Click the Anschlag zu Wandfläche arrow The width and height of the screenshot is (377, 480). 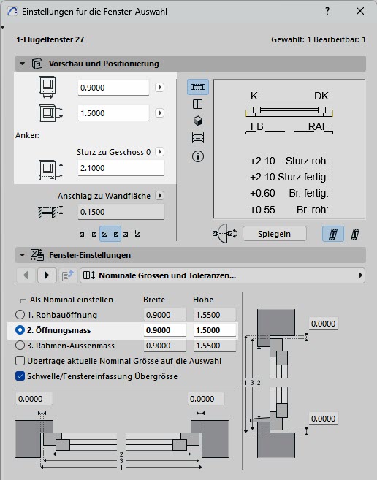click(x=159, y=195)
